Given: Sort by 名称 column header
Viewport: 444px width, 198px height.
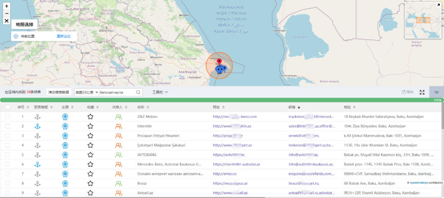Looking at the screenshot, I should pyautogui.click(x=143, y=107).
